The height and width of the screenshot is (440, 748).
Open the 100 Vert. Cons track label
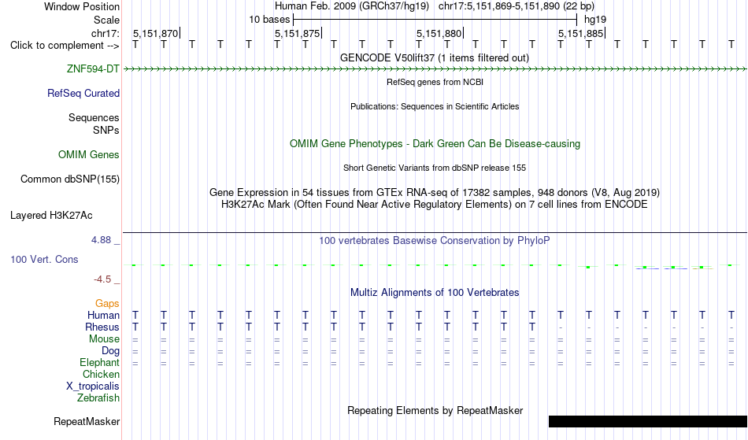(44, 259)
